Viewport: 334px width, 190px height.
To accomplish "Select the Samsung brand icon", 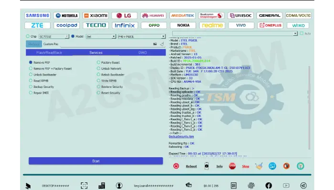I will click(38, 16).
